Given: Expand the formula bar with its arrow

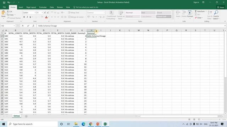Looking at the screenshot, I should [x=225, y=26].
